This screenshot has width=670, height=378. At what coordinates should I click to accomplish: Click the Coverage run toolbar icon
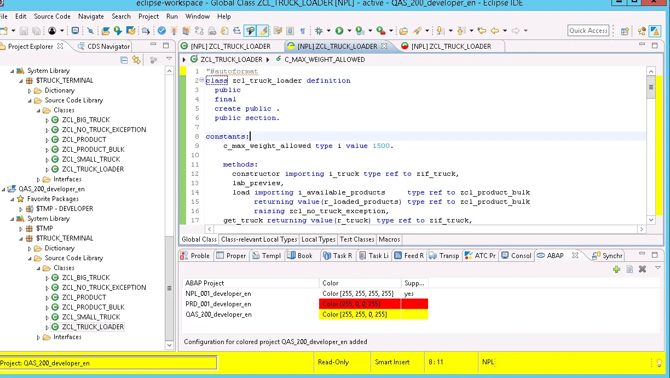tap(360, 31)
